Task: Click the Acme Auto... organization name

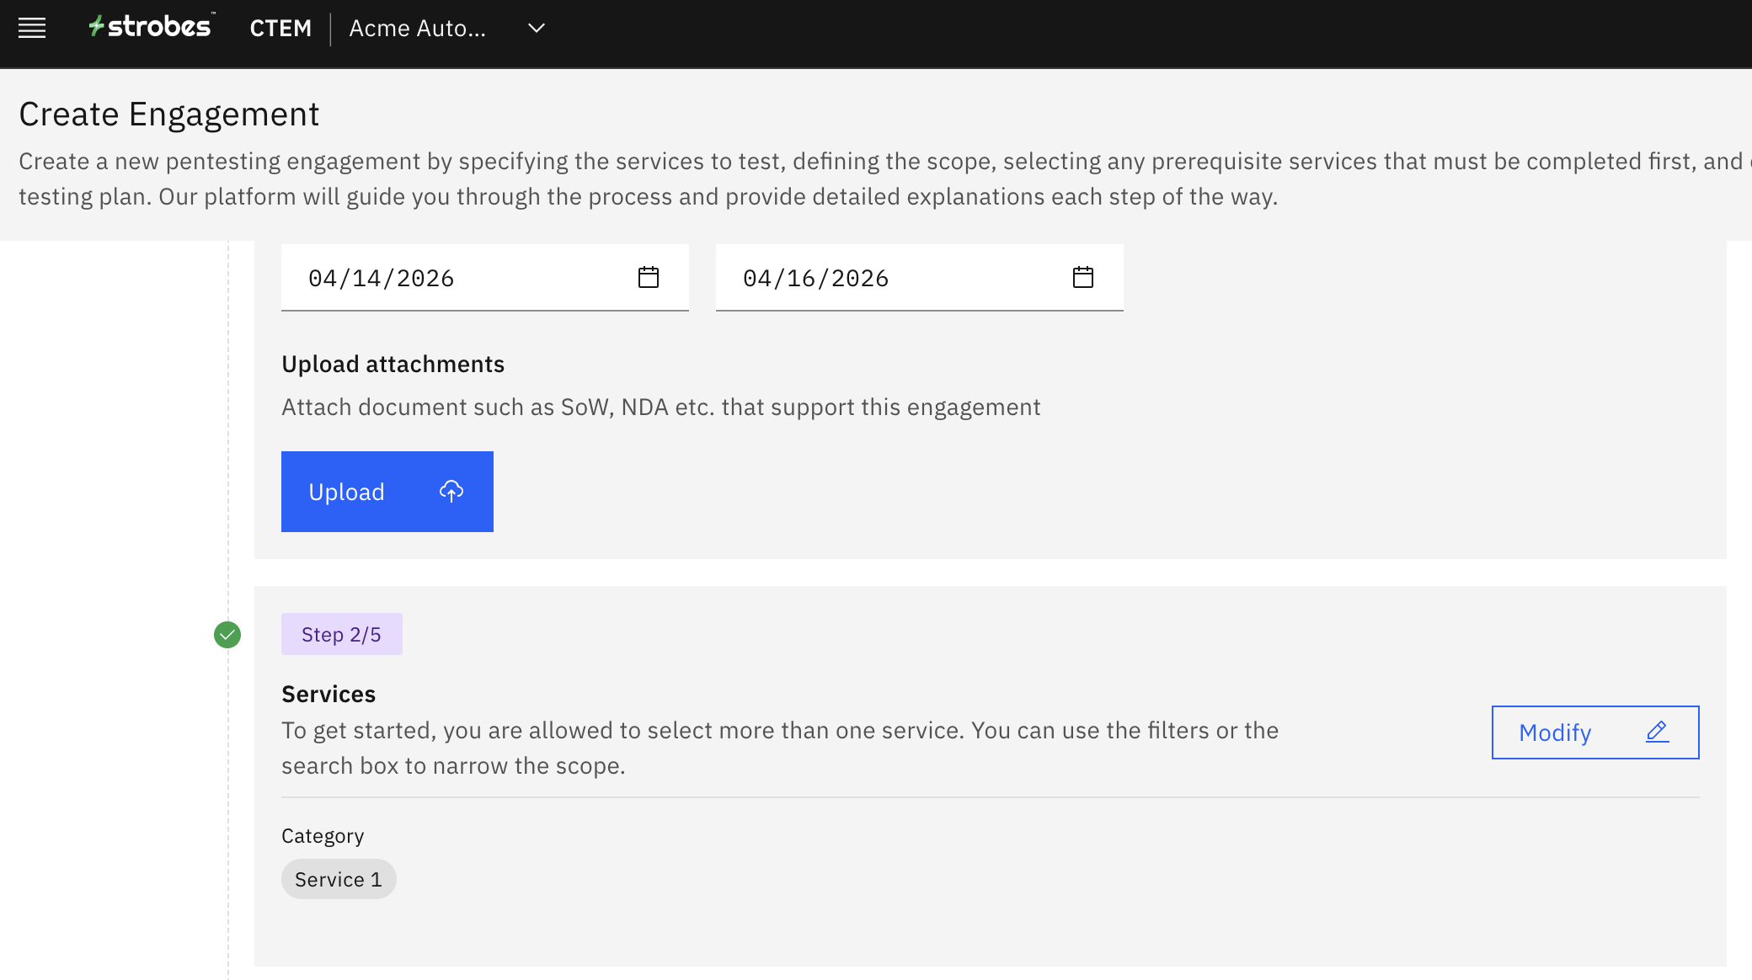Action: click(417, 29)
